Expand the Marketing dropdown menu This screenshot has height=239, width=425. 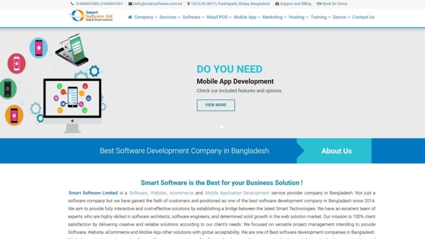click(x=274, y=17)
